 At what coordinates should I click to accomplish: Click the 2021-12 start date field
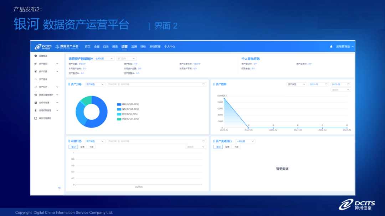318,84
